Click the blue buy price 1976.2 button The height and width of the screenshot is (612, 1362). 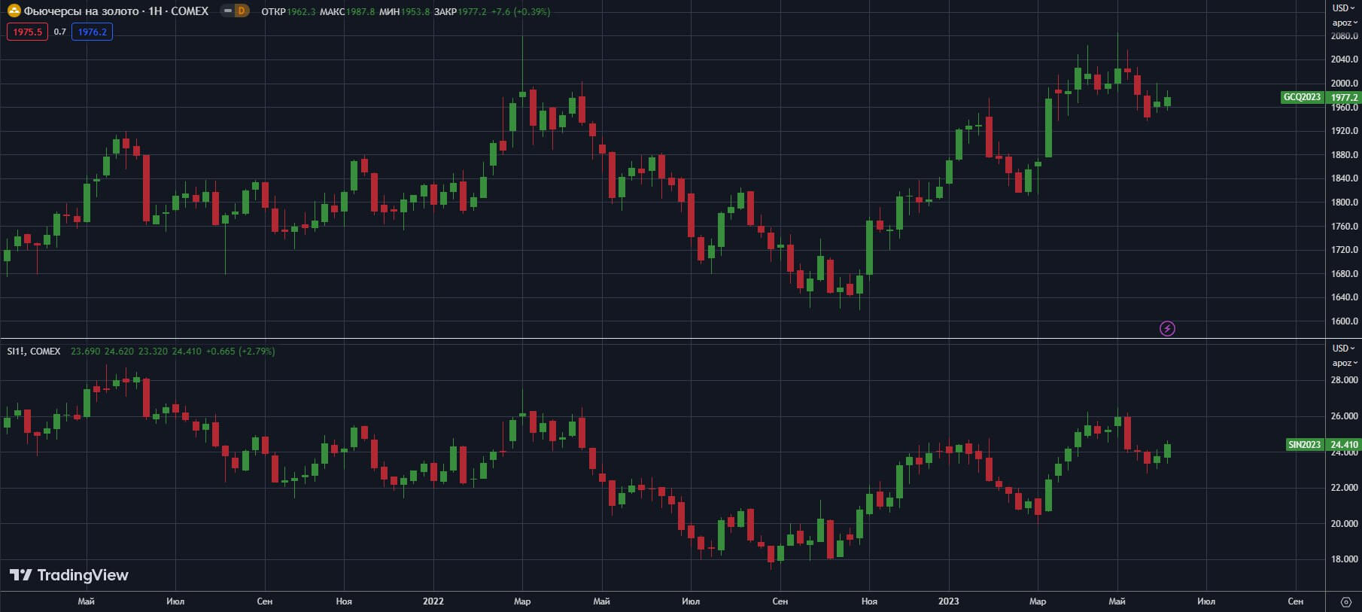[92, 32]
